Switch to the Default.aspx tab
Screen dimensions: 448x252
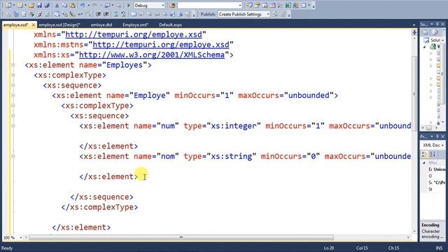171,25
